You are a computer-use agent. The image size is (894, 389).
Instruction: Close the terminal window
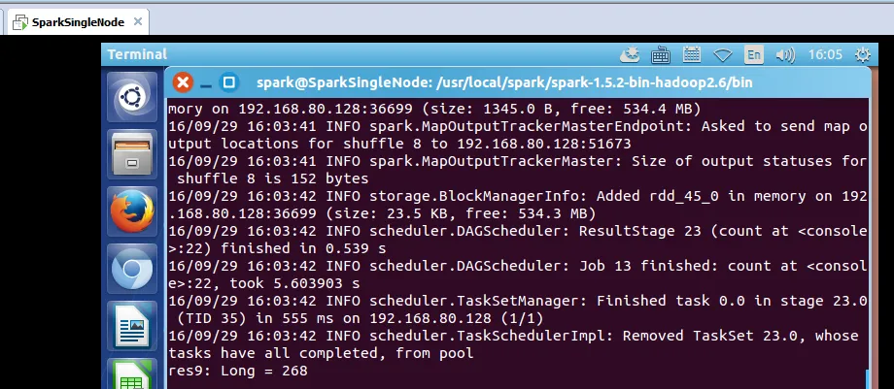click(x=183, y=82)
